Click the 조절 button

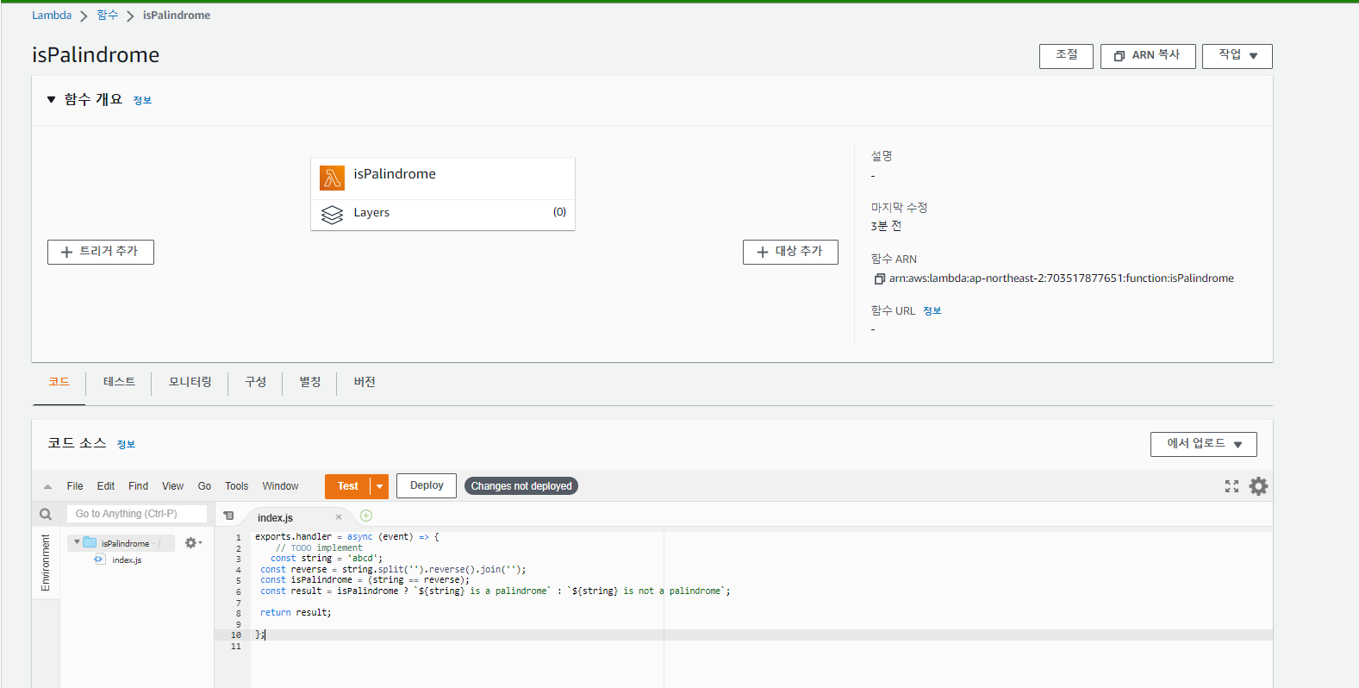[x=1066, y=56]
